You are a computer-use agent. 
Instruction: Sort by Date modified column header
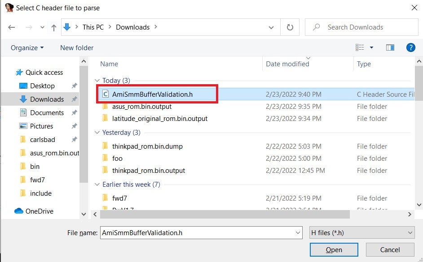287,64
